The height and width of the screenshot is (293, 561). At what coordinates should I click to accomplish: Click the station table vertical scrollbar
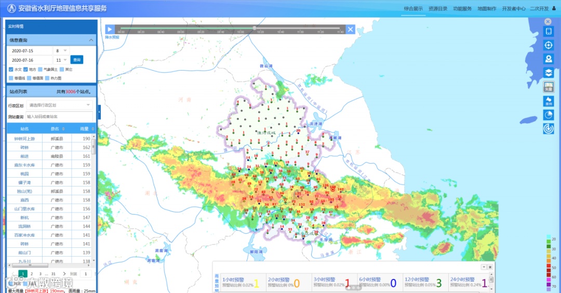tap(94, 146)
